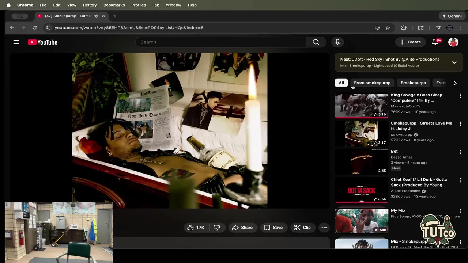This screenshot has width=468, height=263.
Task: Open Smokepurpp Streets Love Me title
Action: (x=422, y=126)
